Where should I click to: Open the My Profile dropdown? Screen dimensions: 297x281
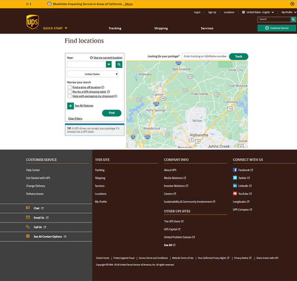tap(289, 12)
